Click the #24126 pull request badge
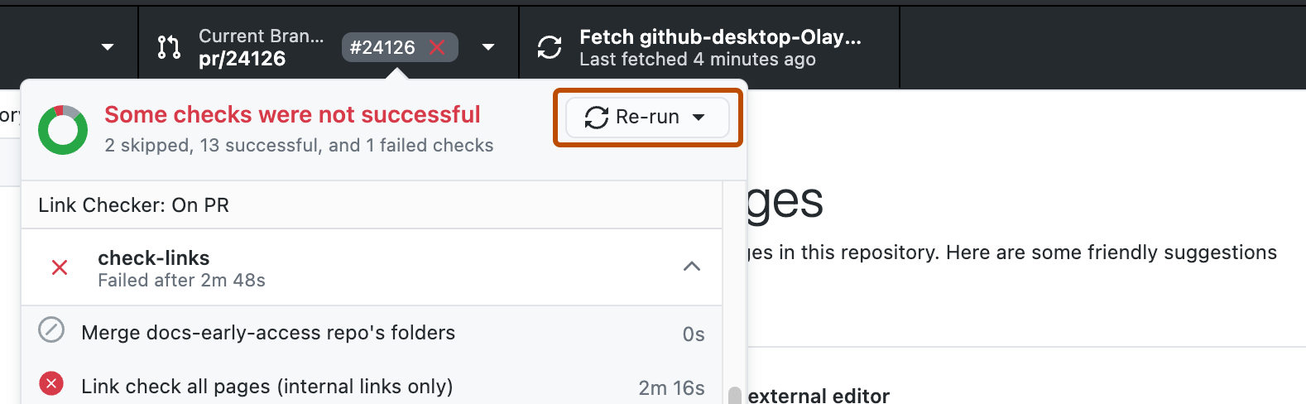The height and width of the screenshot is (404, 1306). (399, 47)
